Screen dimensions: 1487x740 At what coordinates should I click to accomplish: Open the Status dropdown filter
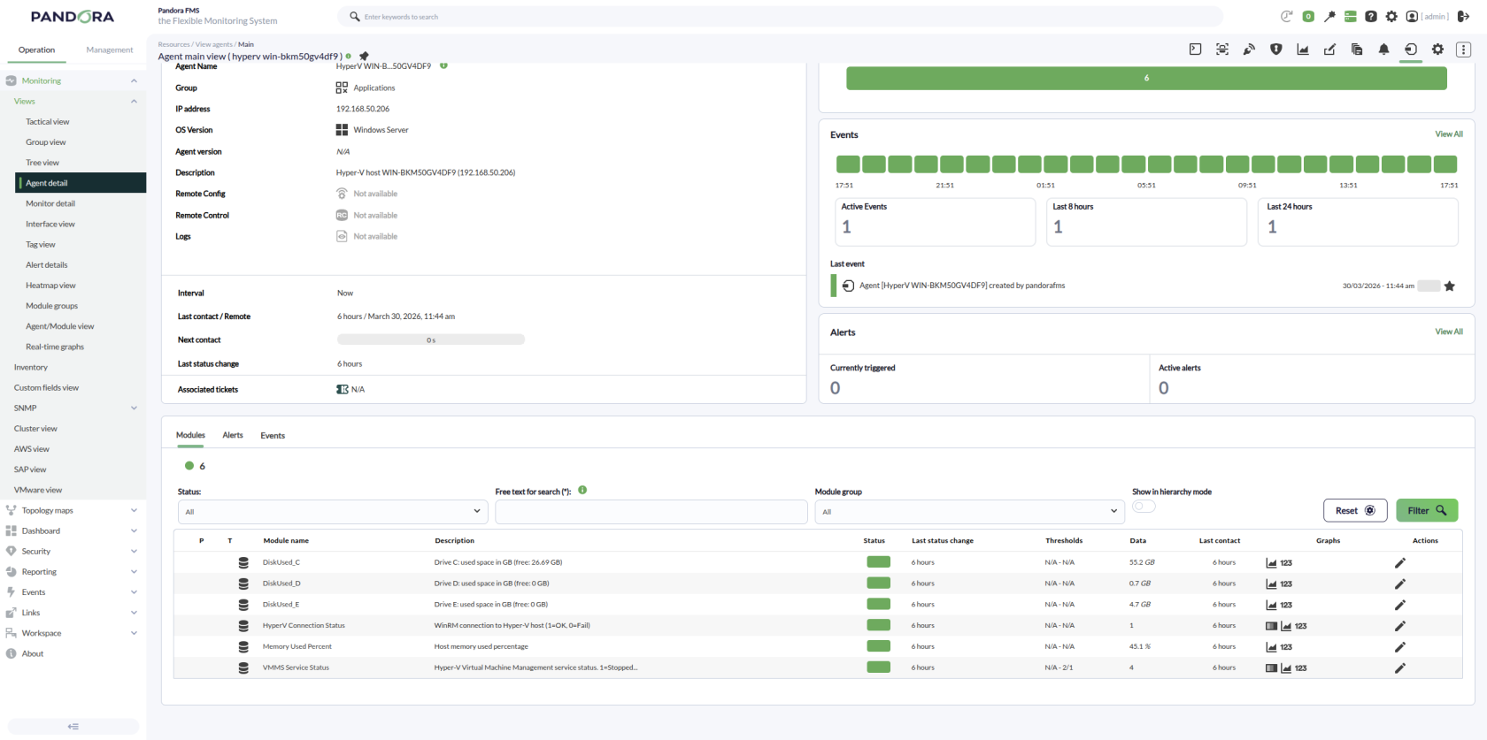(x=333, y=511)
